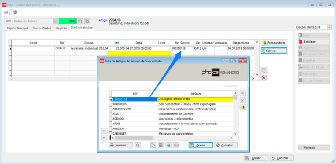The height and width of the screenshot is (164, 336).
Task: Click Imprimir in the service list dialog
Action: pyautogui.click(x=121, y=146)
